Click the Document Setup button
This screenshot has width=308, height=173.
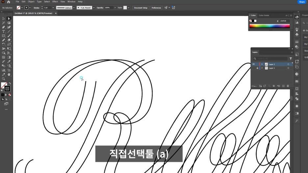tap(141, 8)
